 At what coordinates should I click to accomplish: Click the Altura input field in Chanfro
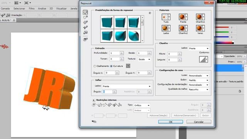(x=173, y=54)
